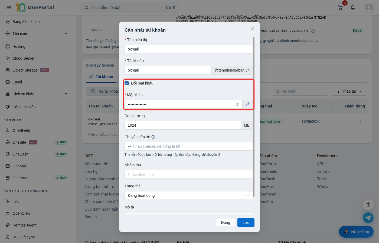
Task: Open NÉT hỗ trợ support chat
Action: tap(356, 232)
